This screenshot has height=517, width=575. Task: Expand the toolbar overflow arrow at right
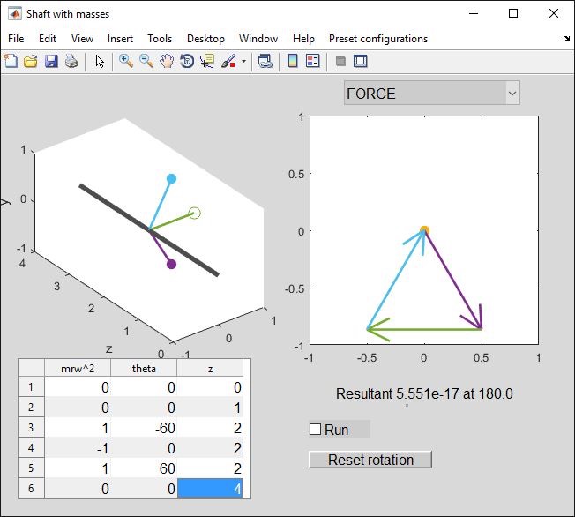pos(566,39)
